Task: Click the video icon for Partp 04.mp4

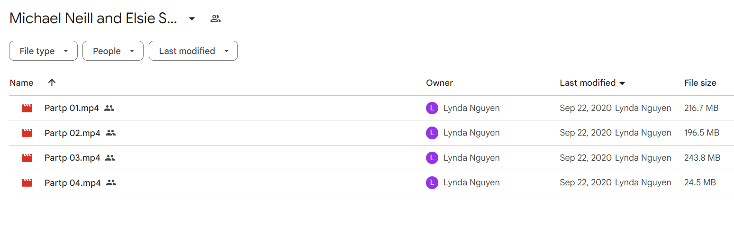Action: point(27,182)
